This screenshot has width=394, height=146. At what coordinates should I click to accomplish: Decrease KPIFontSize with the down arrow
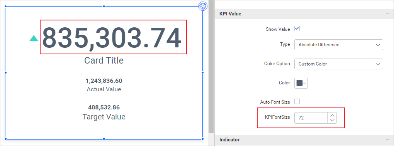tap(332, 121)
